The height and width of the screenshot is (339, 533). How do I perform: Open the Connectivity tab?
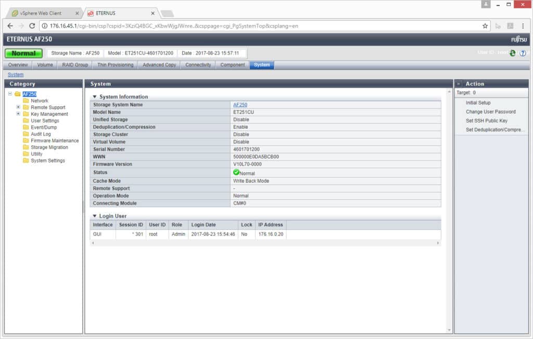click(198, 65)
